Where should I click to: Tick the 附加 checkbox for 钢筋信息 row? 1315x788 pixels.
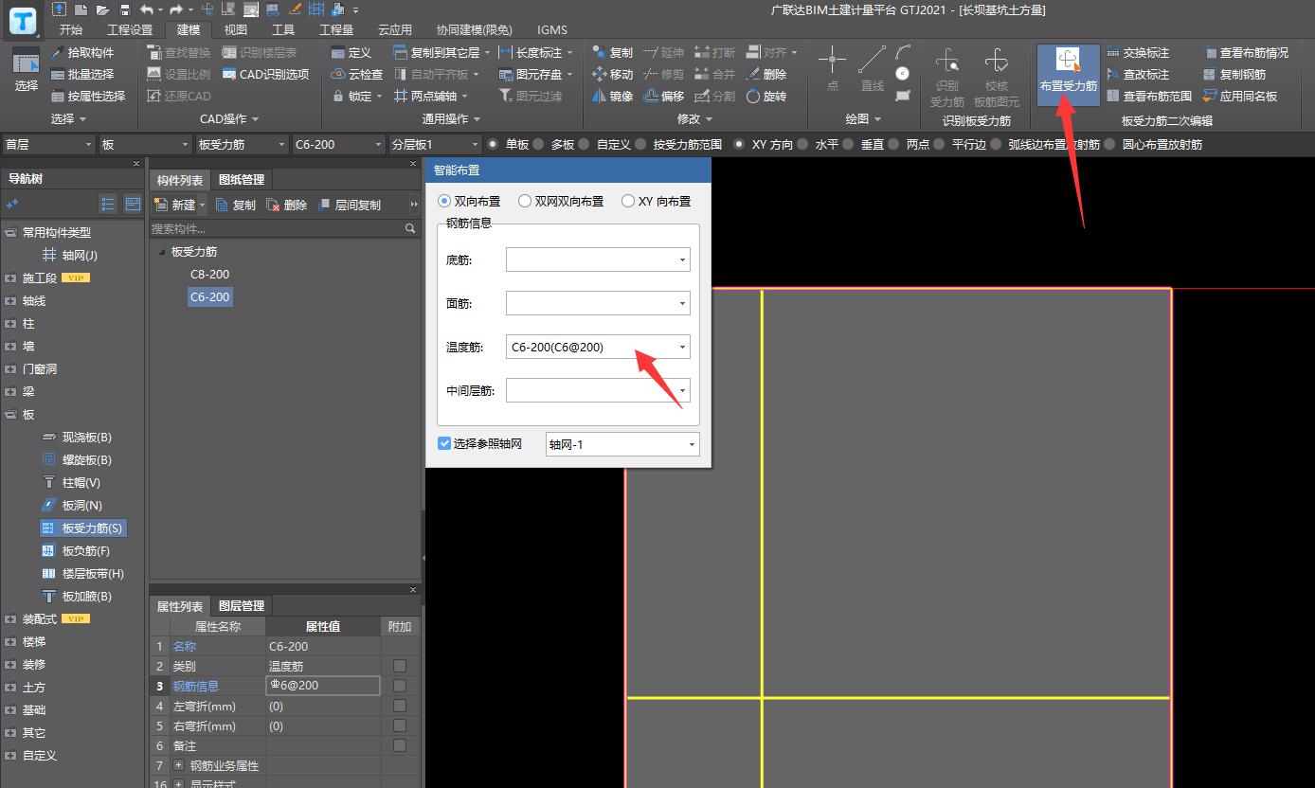(x=400, y=686)
